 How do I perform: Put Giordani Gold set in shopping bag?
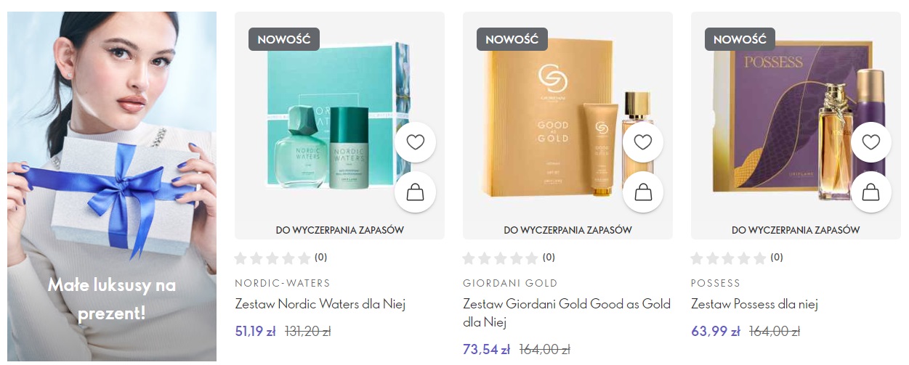pyautogui.click(x=643, y=192)
